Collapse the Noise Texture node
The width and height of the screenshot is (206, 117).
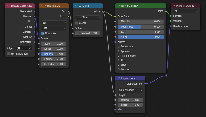point(42,6)
